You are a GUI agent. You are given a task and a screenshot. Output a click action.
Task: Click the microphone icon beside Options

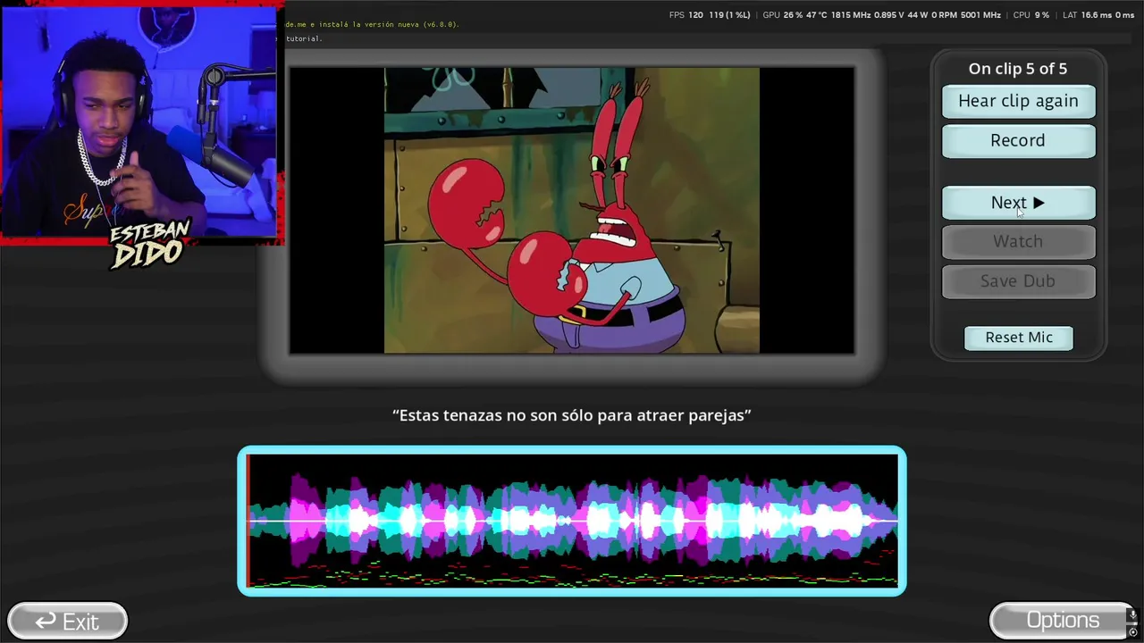(x=1132, y=615)
